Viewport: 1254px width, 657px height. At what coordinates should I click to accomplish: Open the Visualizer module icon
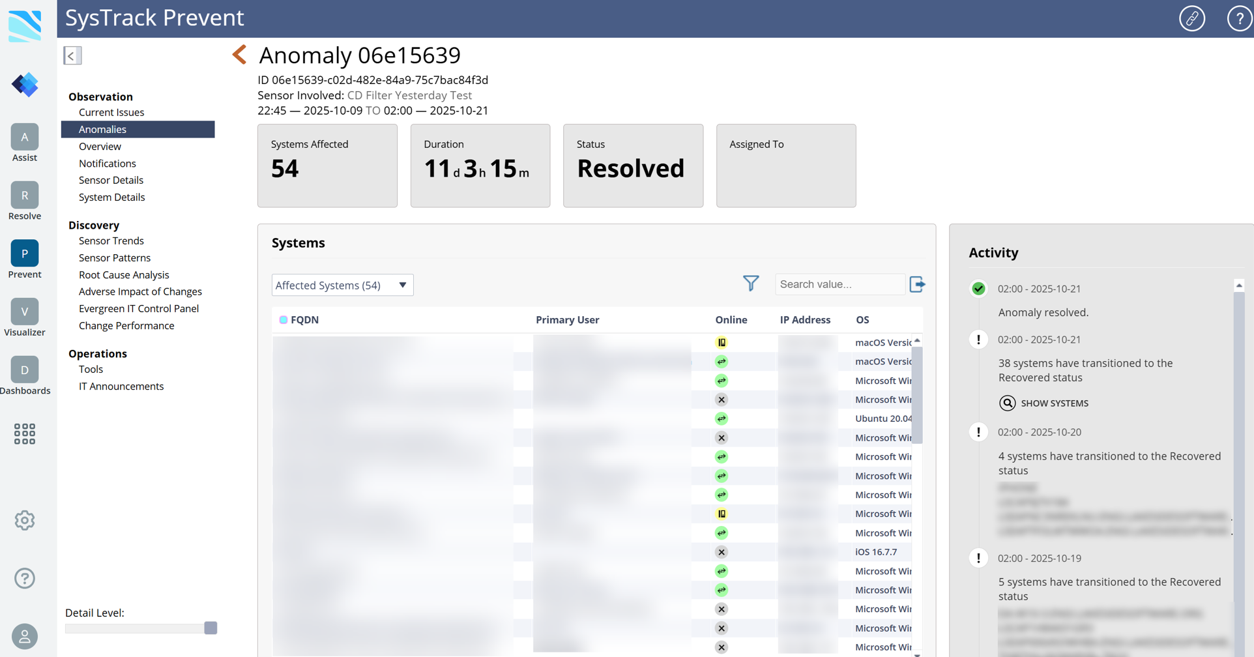point(25,312)
